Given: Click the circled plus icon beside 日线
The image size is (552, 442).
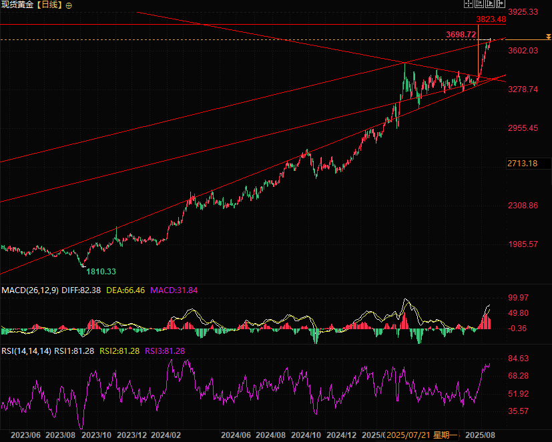Looking at the screenshot, I should (69, 5).
